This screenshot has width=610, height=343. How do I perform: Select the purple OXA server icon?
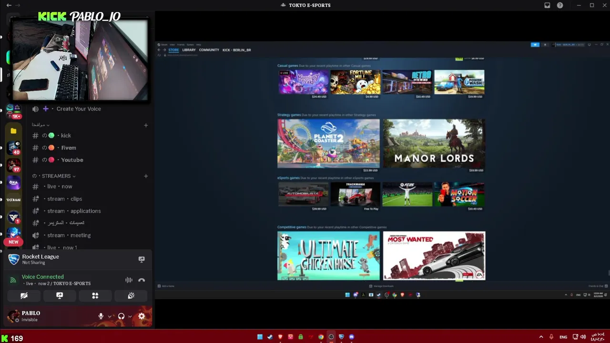tap(13, 182)
